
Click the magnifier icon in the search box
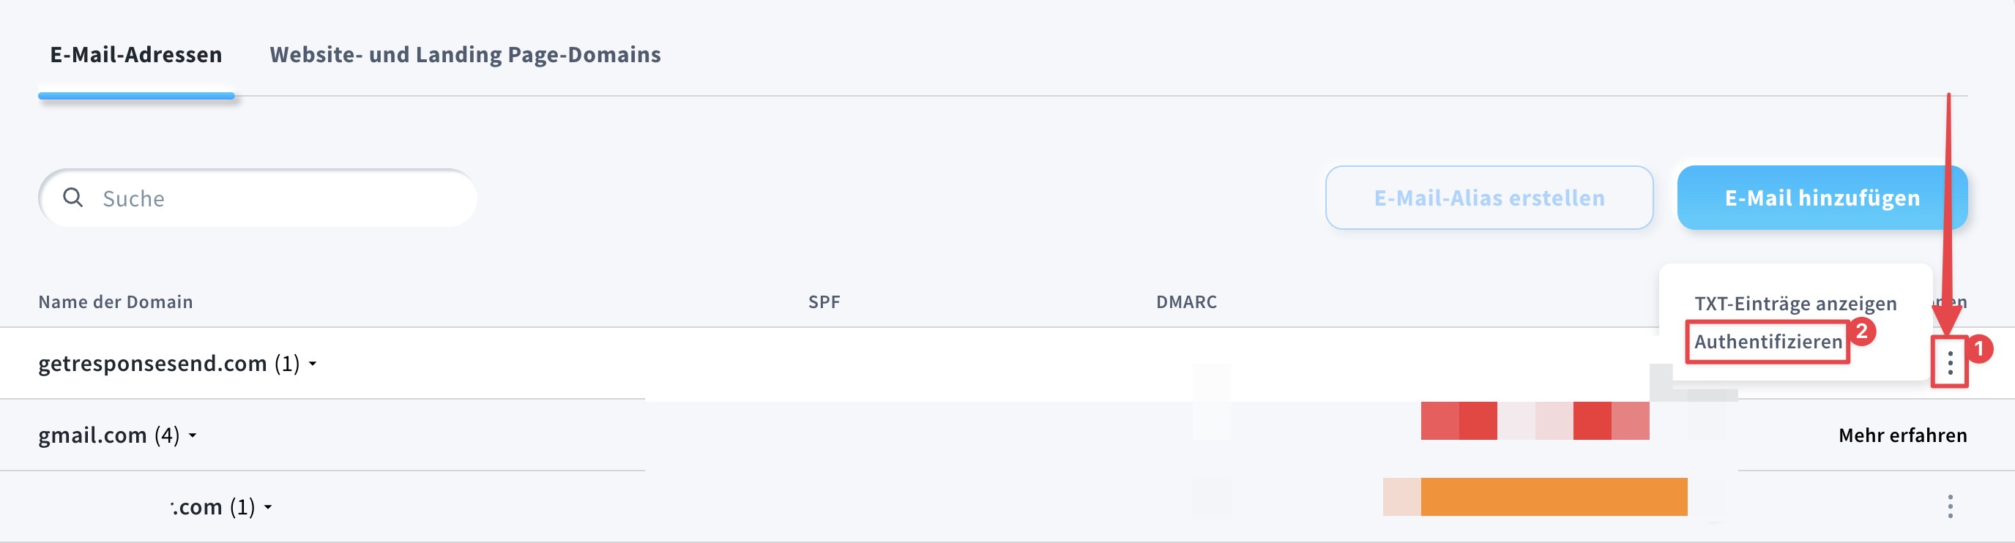pyautogui.click(x=72, y=198)
